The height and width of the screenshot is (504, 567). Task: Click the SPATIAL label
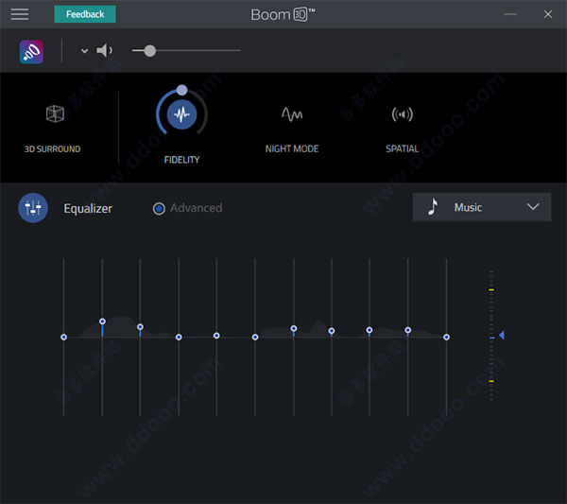click(x=403, y=148)
